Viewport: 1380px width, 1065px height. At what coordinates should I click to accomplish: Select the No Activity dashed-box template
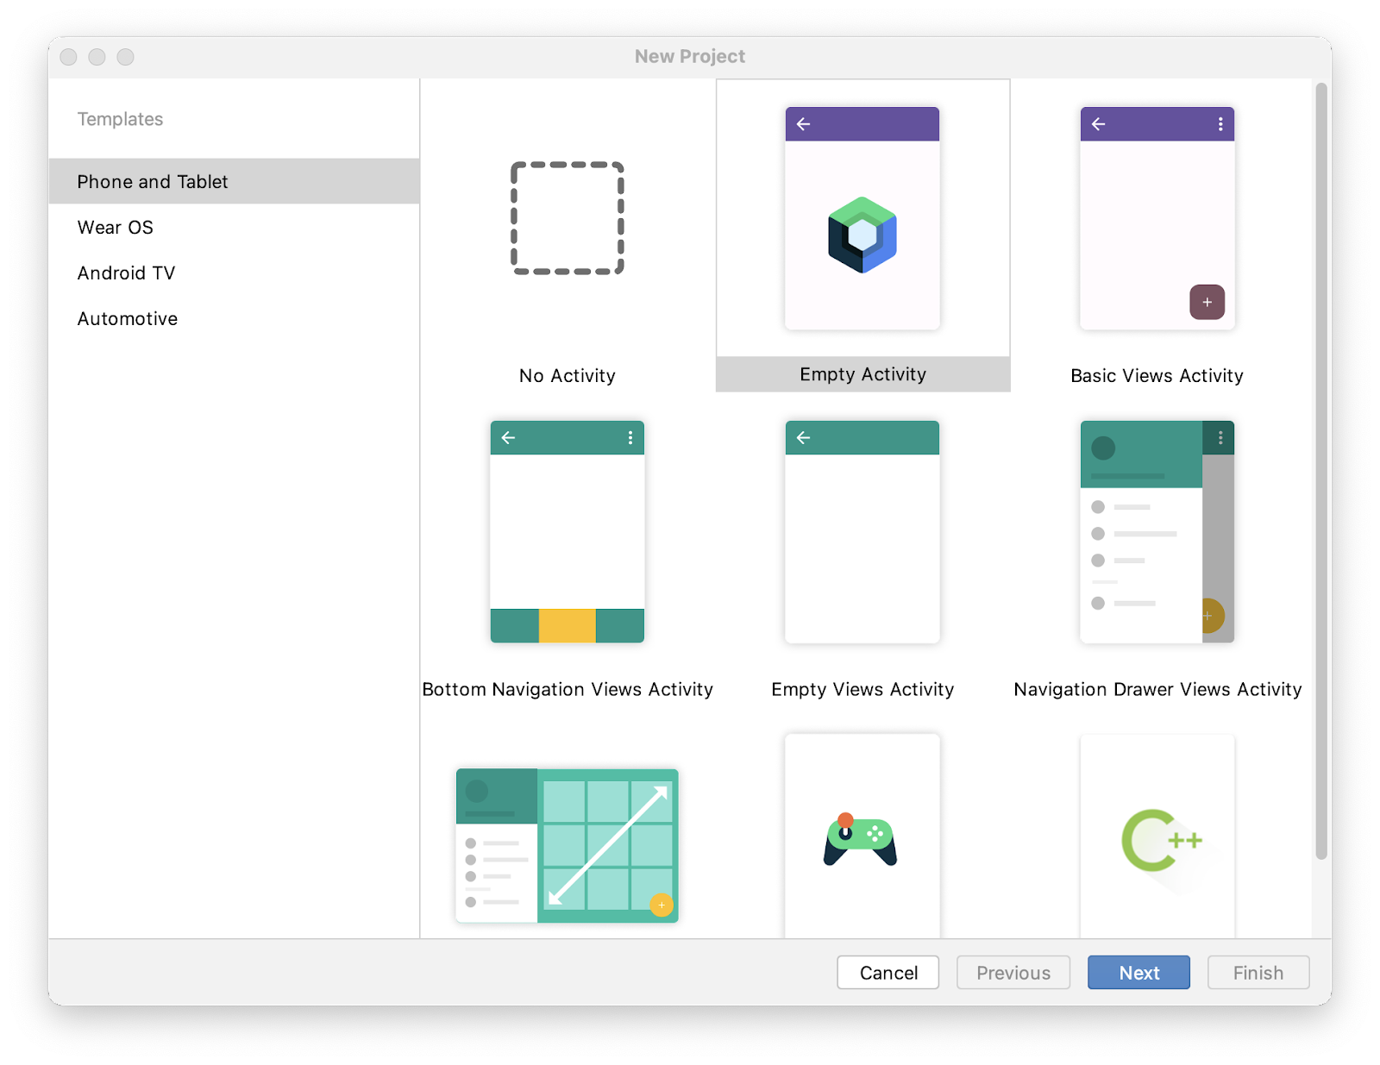click(568, 218)
